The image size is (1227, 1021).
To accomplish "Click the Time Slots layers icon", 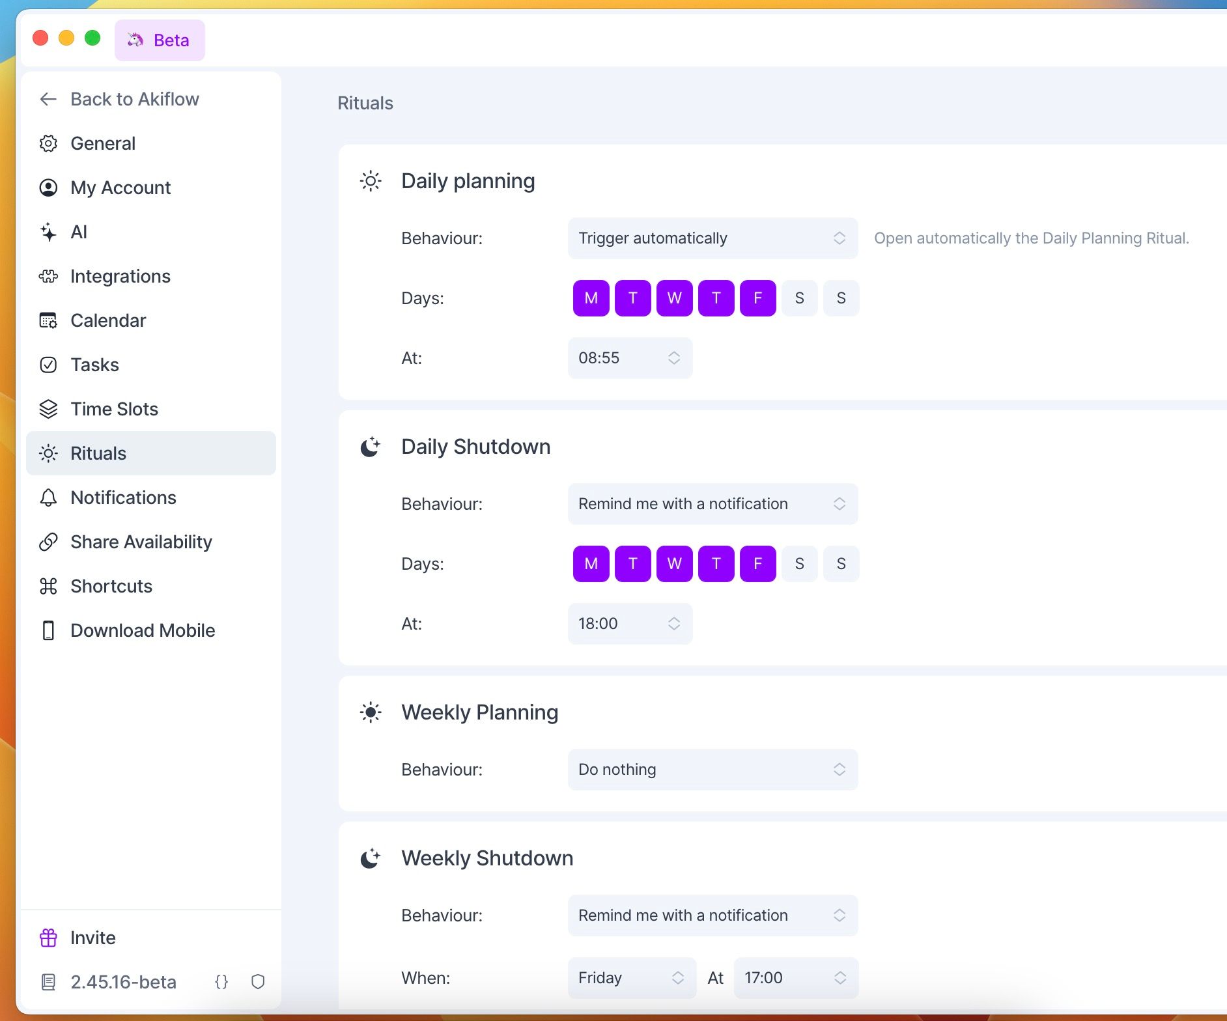I will (48, 409).
